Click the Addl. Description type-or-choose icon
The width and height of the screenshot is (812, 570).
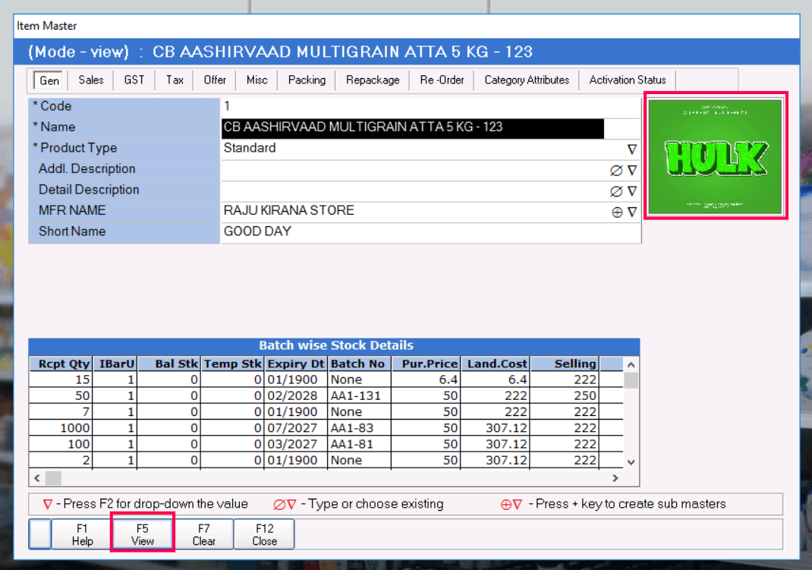(616, 170)
